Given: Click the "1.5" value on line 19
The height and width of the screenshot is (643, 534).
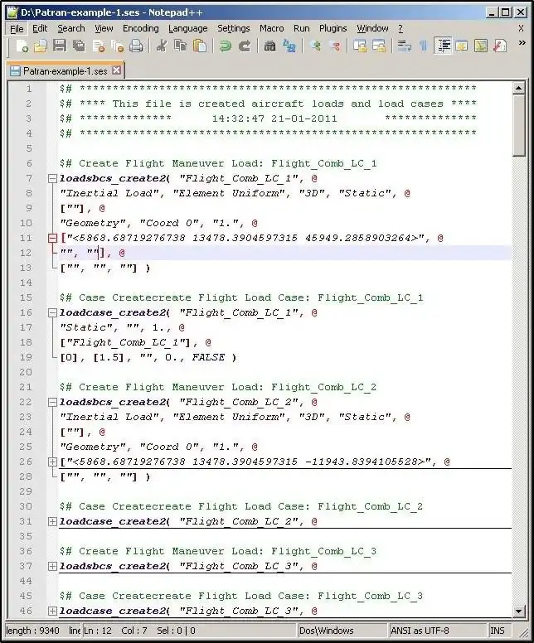Looking at the screenshot, I should point(109,357).
